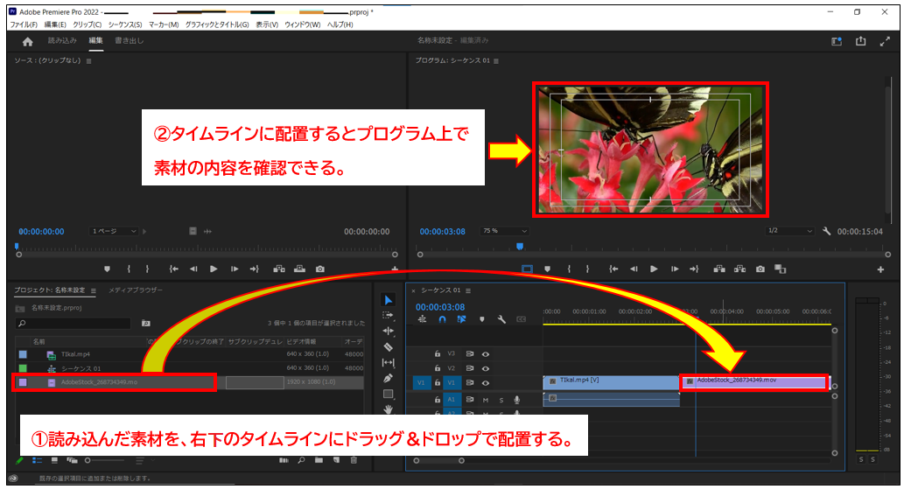
Task: Toggle V2 track output eye
Action: pyautogui.click(x=486, y=368)
